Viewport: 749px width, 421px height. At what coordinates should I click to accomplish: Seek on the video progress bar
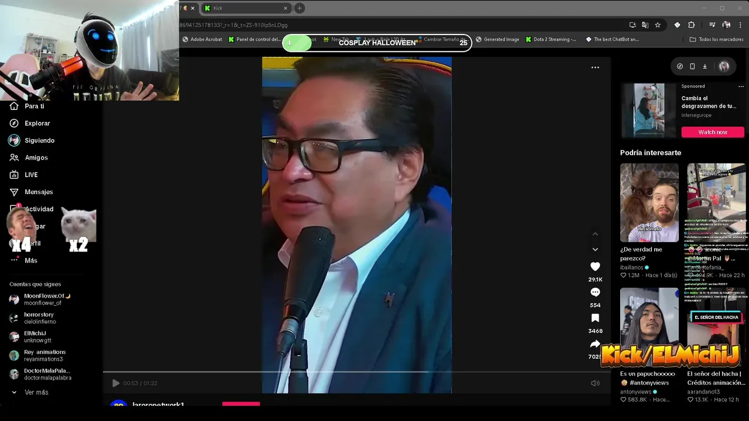click(357, 371)
